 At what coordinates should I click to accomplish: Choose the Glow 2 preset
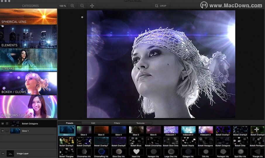pos(84,131)
